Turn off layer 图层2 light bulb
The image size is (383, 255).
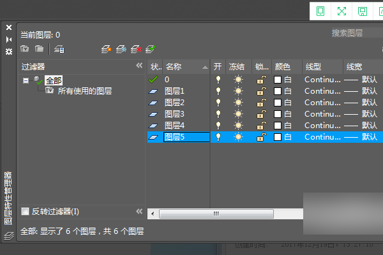coord(218,103)
